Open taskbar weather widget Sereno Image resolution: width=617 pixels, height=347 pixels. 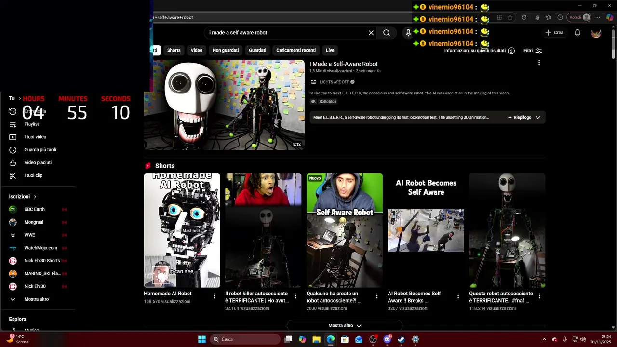(x=17, y=339)
